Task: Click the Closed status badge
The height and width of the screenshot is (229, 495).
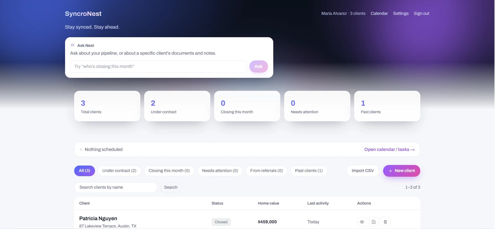Action: click(221, 222)
